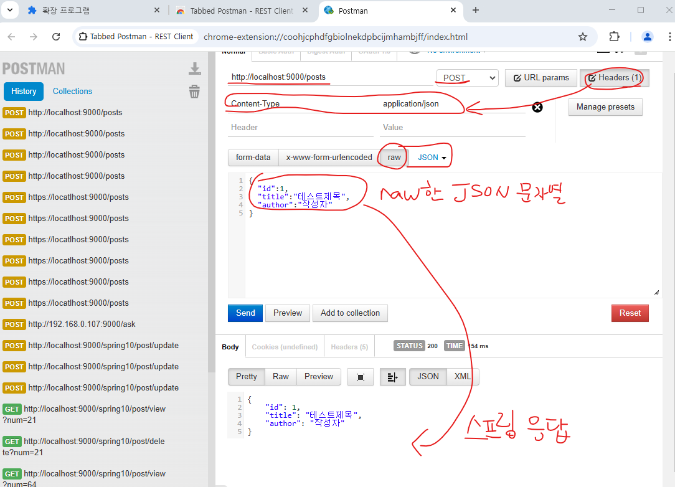Reload the page with refresh icon

(56, 37)
